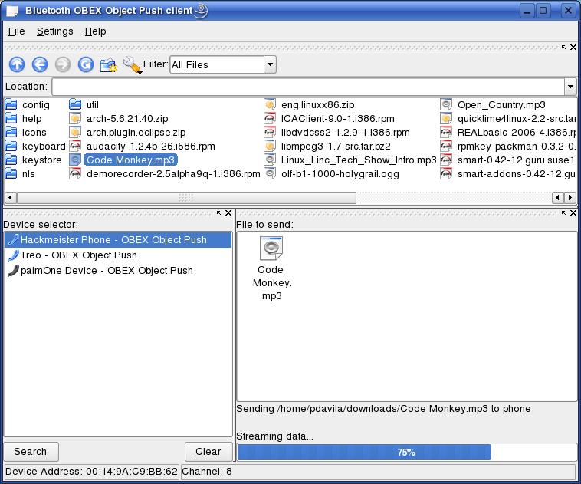The width and height of the screenshot is (581, 484).
Task: Click in the Location text field
Action: (307, 87)
